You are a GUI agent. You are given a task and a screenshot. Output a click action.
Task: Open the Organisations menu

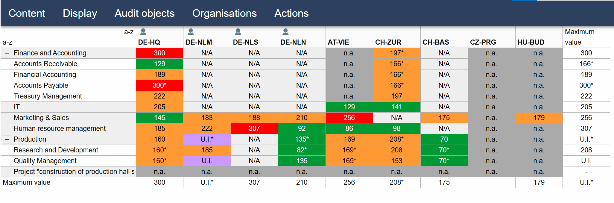[224, 13]
